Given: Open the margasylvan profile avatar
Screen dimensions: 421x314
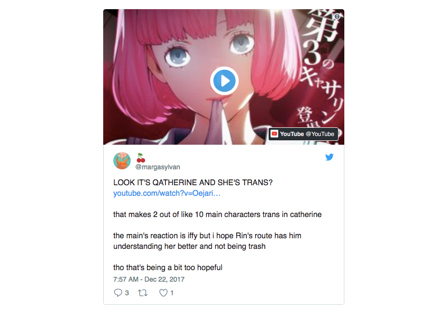Looking at the screenshot, I should click(x=122, y=161).
